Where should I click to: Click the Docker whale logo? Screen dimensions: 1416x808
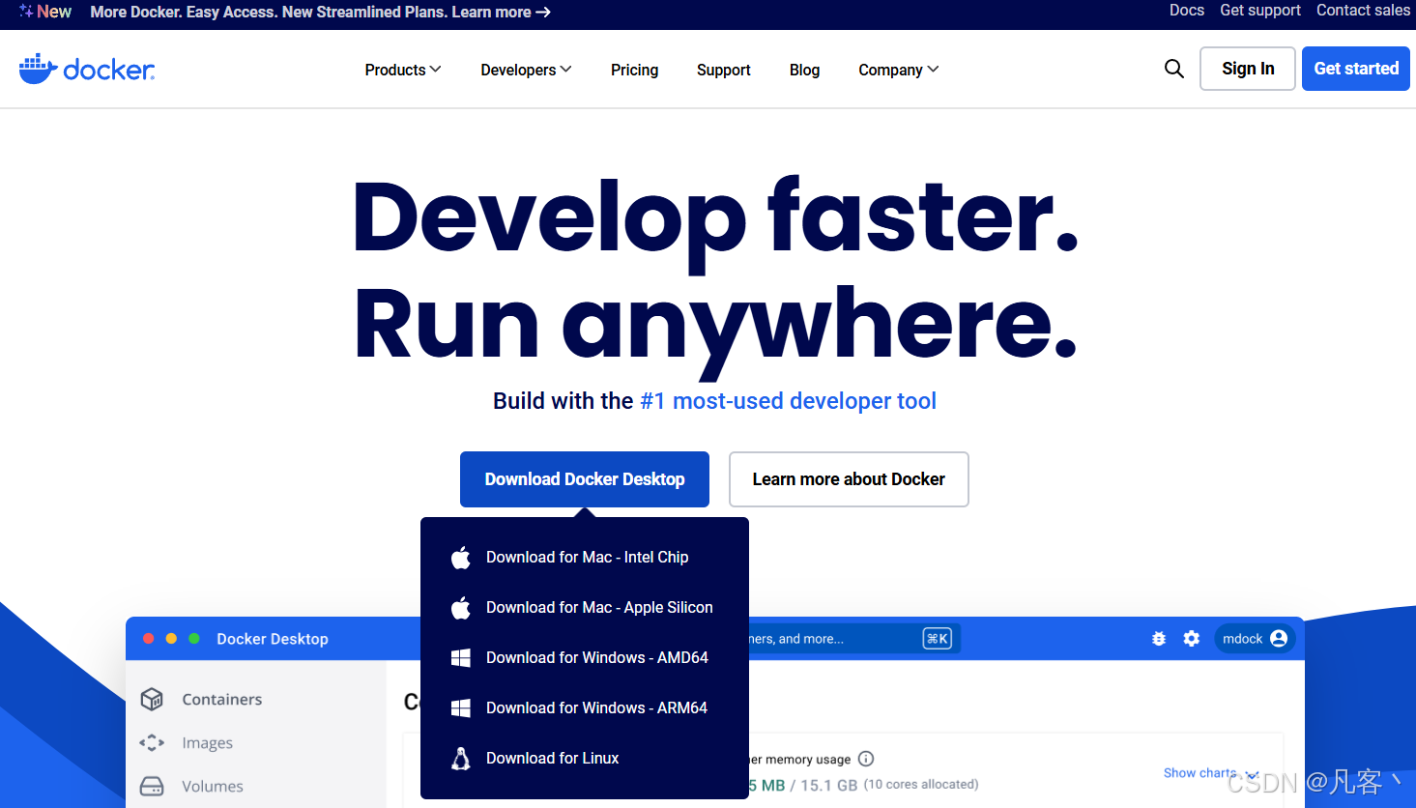pyautogui.click(x=87, y=70)
